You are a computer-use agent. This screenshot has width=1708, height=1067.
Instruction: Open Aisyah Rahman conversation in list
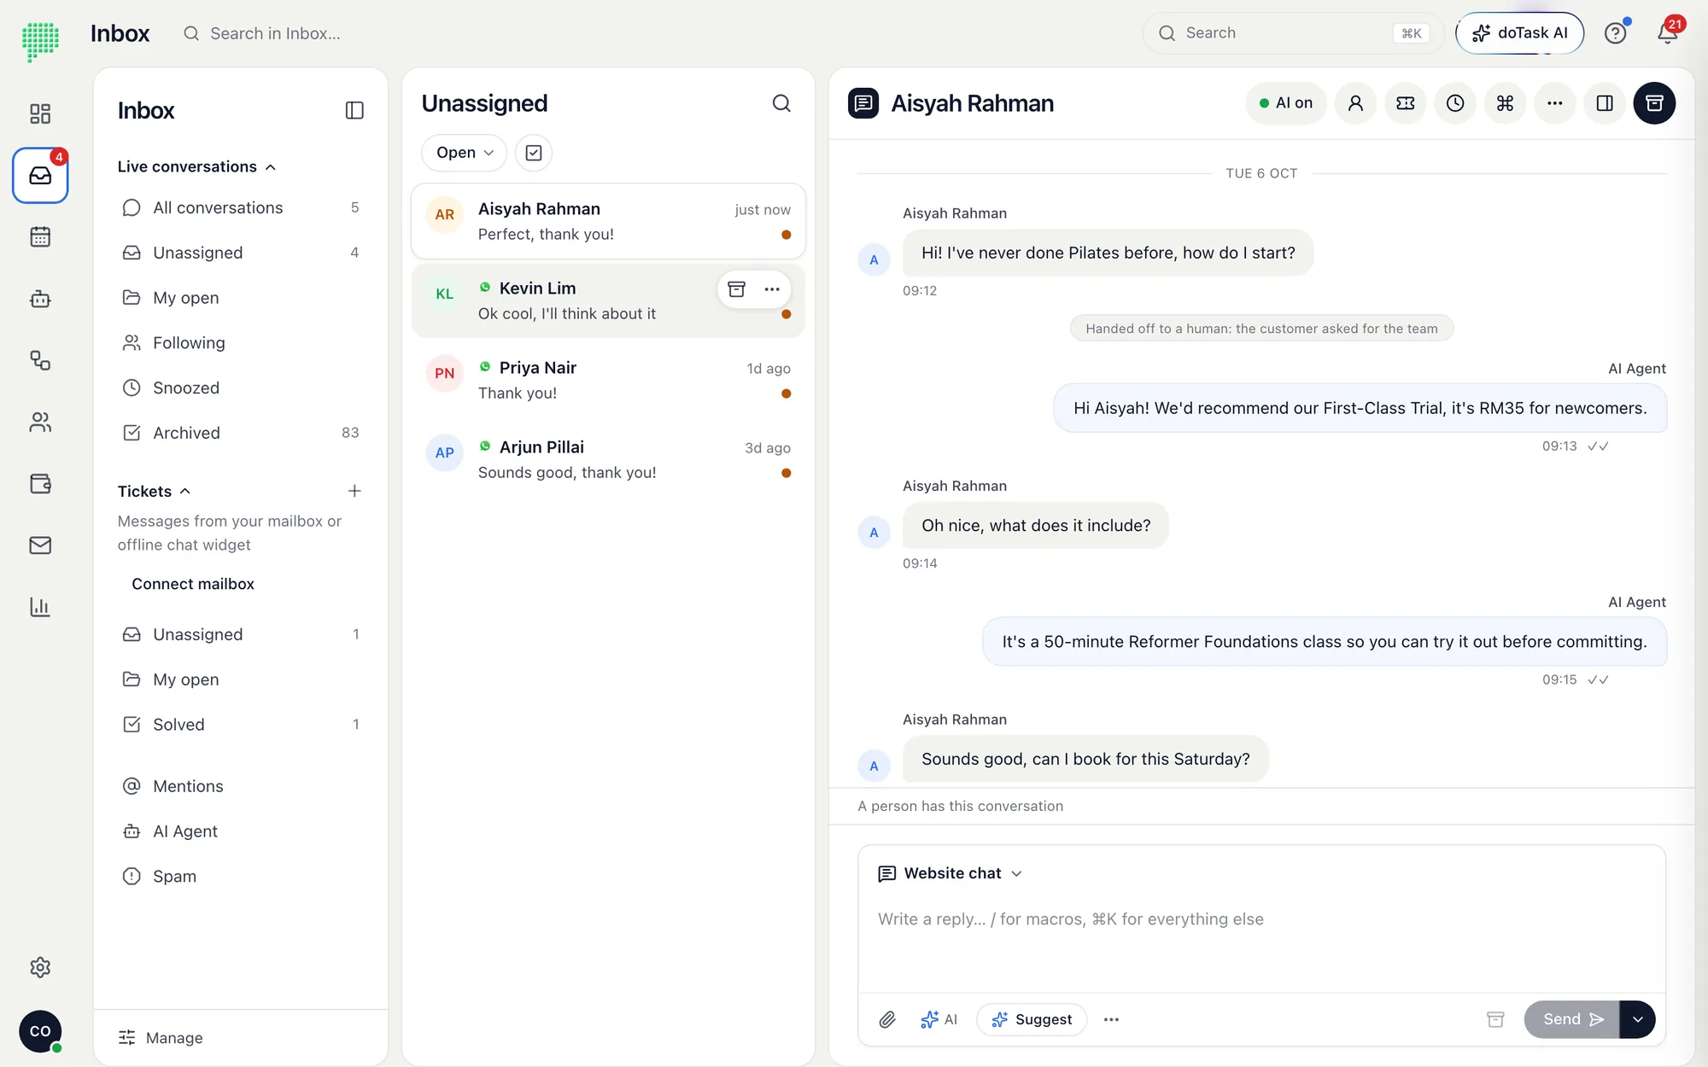[x=608, y=221]
